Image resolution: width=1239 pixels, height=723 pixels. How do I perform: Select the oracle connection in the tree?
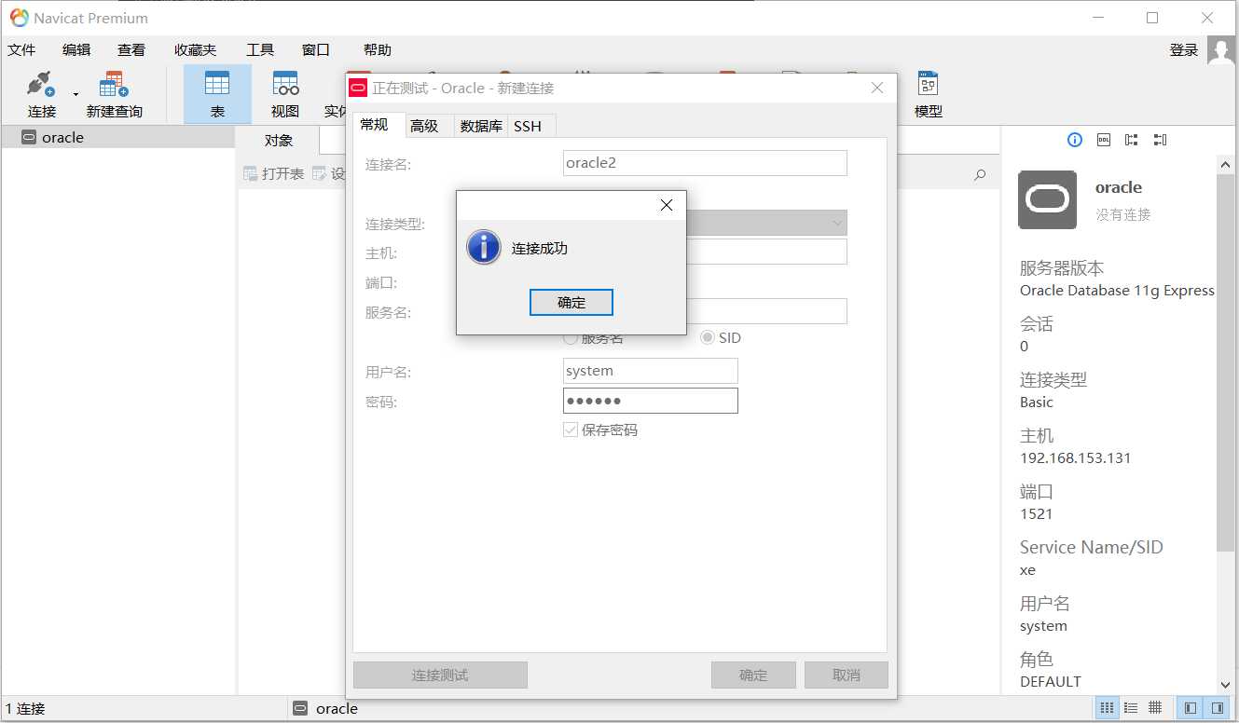coord(117,137)
